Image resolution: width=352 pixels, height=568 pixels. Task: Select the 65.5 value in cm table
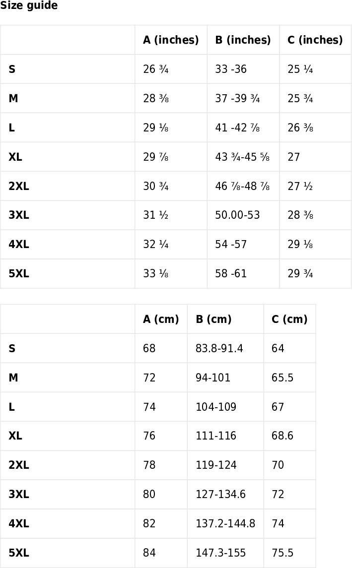282,378
